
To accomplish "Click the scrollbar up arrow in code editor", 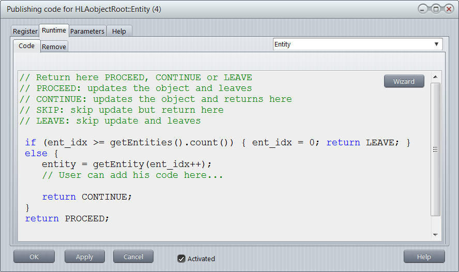I will click(436, 78).
